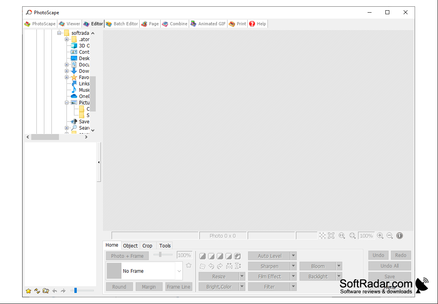Viewport: 438px width, 304px height.
Task: Click the 1:1 actual size zoom icon
Action: coord(341,236)
